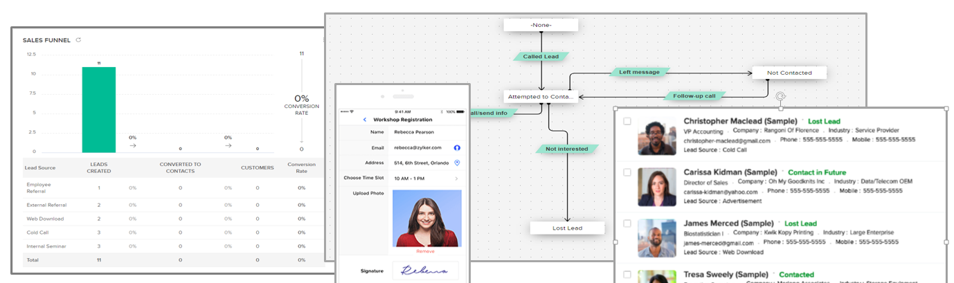Tap the email contact icon beside rebecca@zylker.com
Viewport: 954px width, 283px height.
457,148
